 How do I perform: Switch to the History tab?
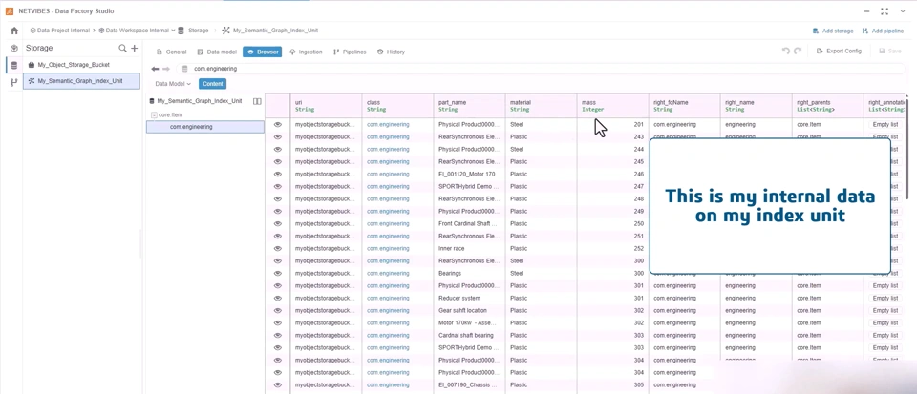[x=391, y=52]
